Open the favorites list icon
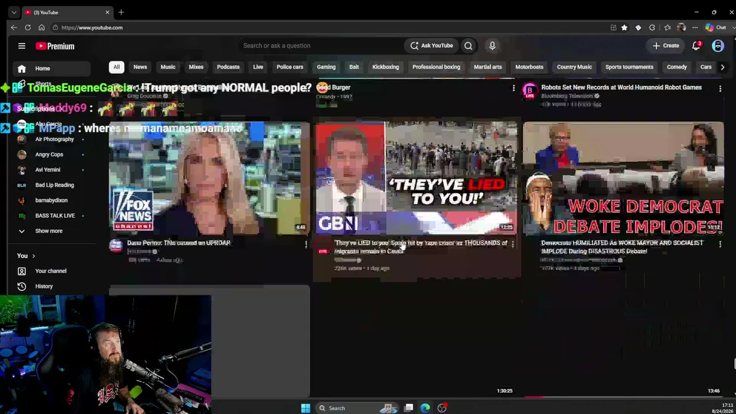Image resolution: width=736 pixels, height=414 pixels. point(667,28)
